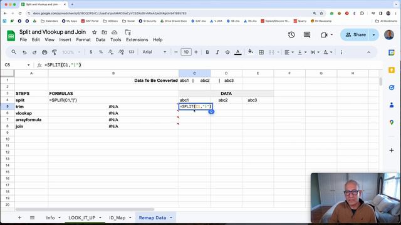
Task: Select the paint format tool
Action: (x=55, y=52)
